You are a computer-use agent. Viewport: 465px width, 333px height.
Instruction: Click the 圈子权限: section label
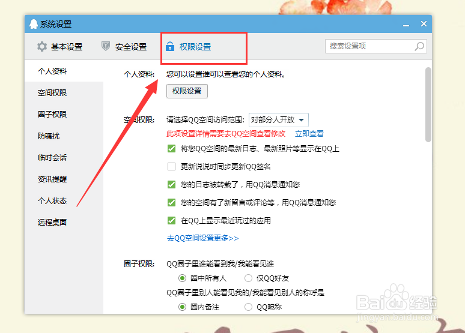click(139, 263)
